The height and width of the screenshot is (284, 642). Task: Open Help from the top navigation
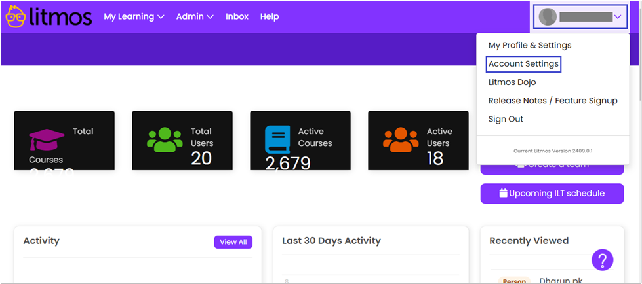click(269, 16)
